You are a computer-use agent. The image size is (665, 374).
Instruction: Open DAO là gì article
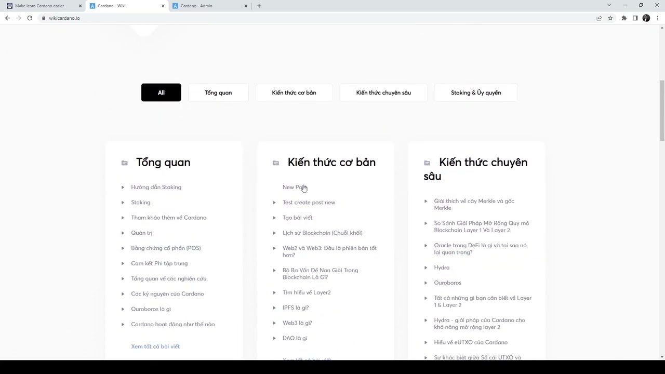(x=295, y=338)
